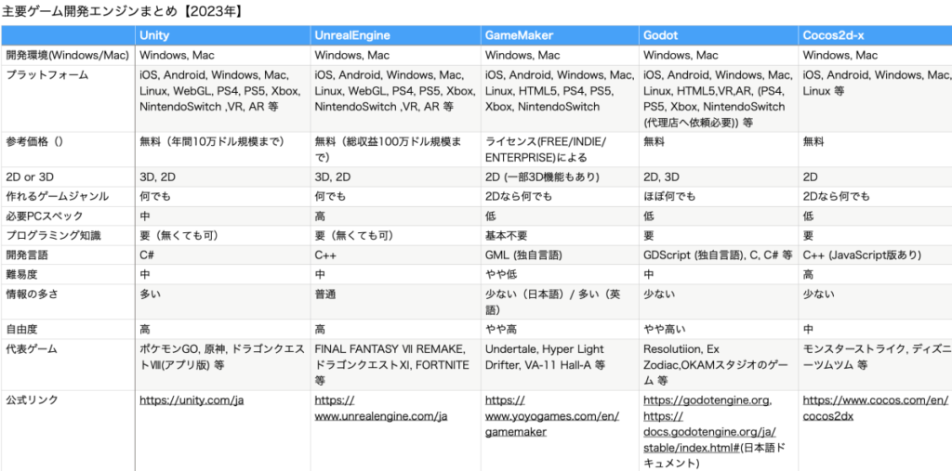The width and height of the screenshot is (952, 471).
Task: Select the 参考価格() row label
Action: [67, 150]
